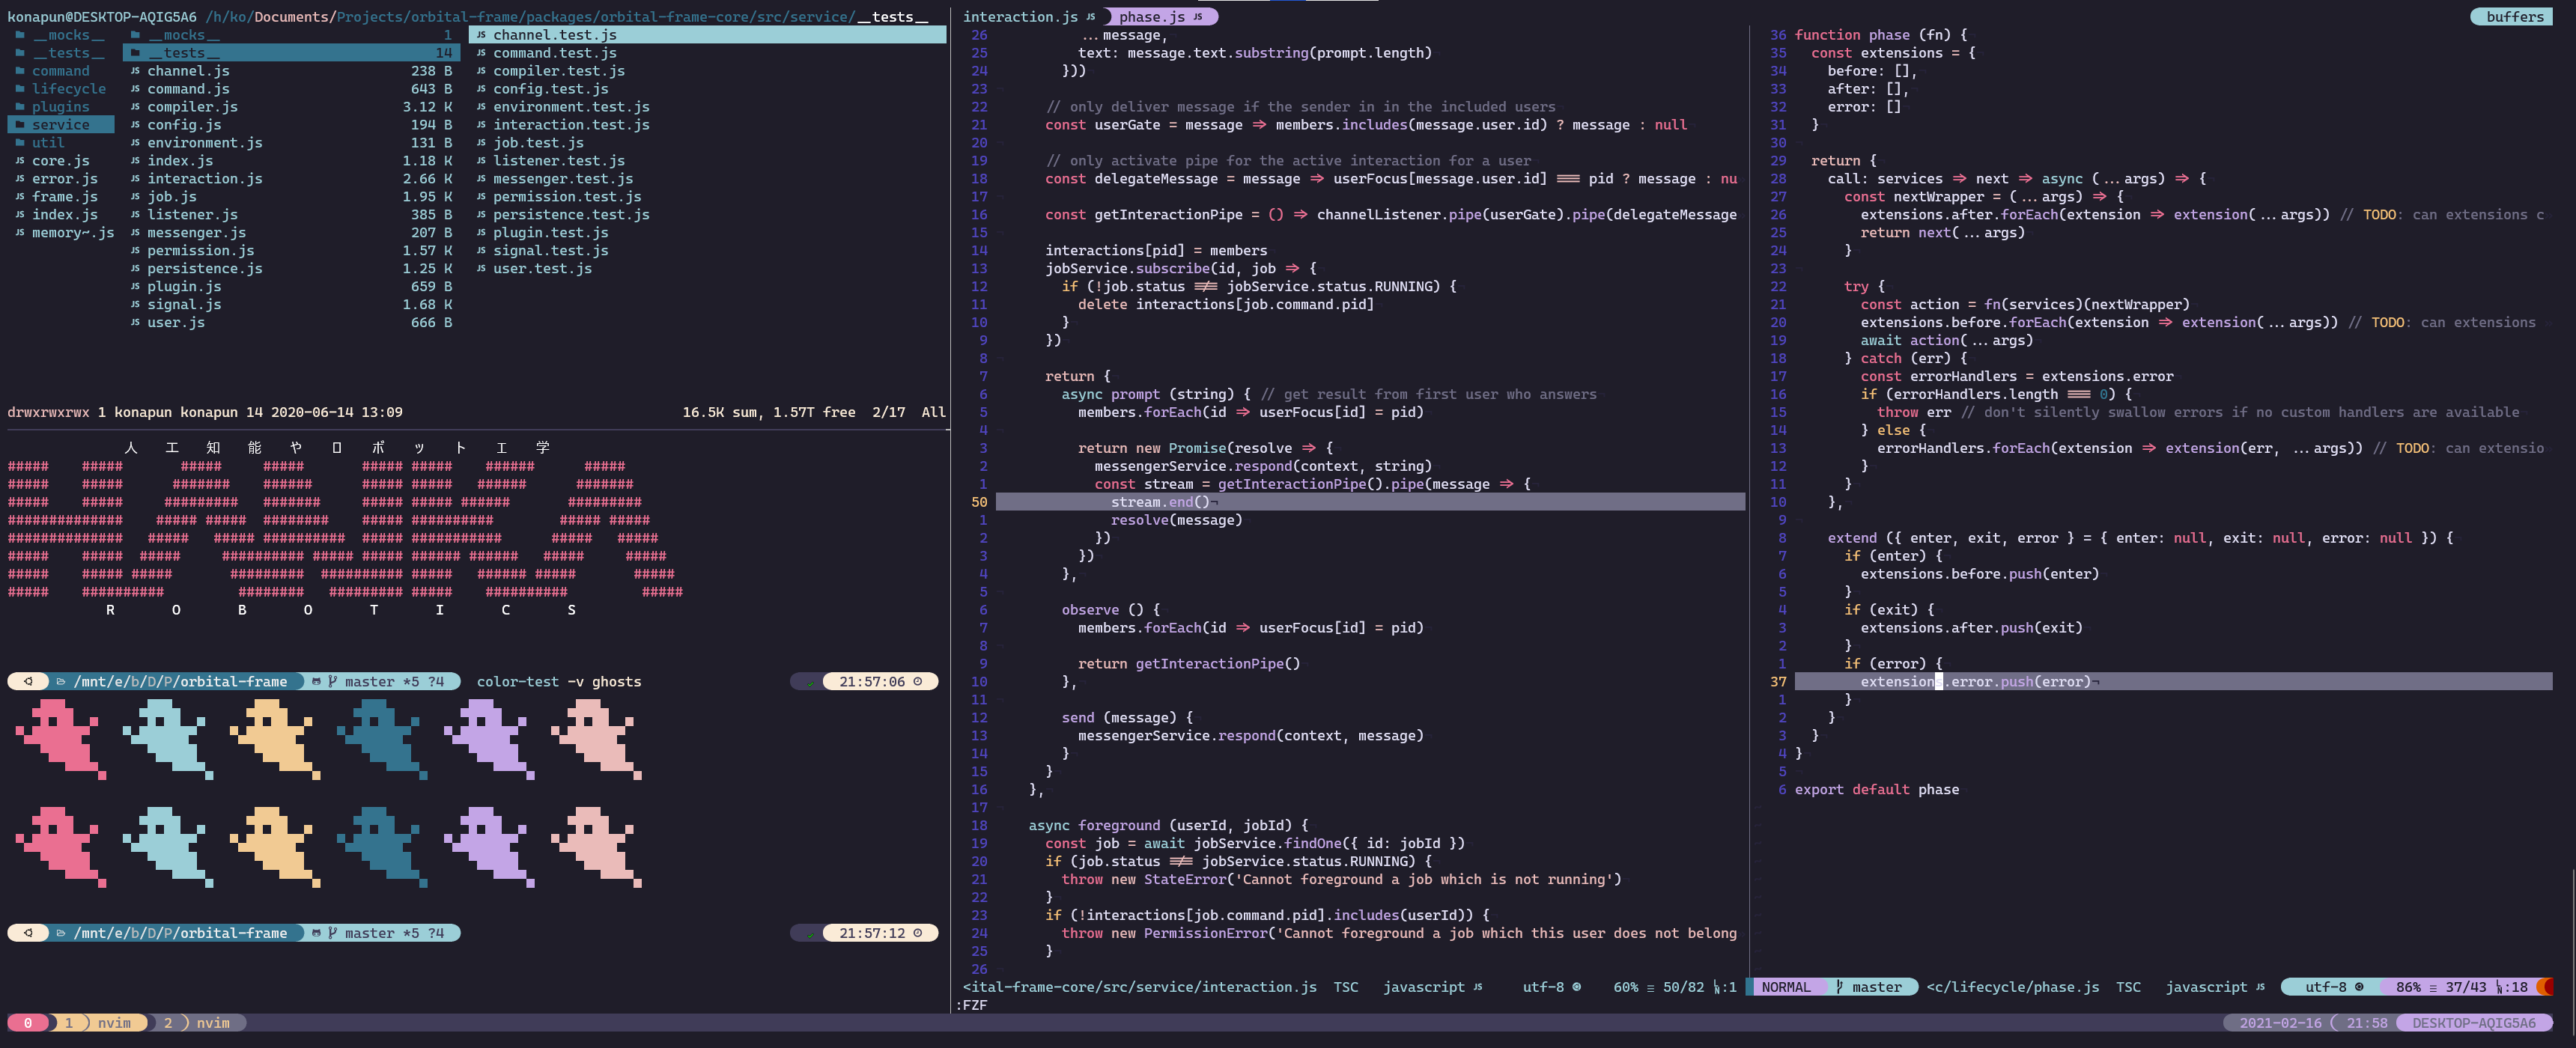The image size is (2576, 1048).
Task: Switch to tmux window 2 nvim
Action: pyautogui.click(x=200, y=1023)
